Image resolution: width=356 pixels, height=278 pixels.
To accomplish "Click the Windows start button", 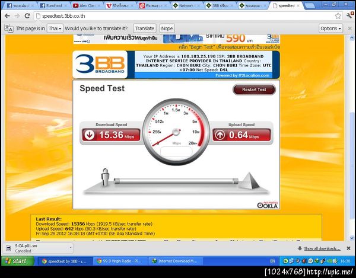I will [x=18, y=261].
